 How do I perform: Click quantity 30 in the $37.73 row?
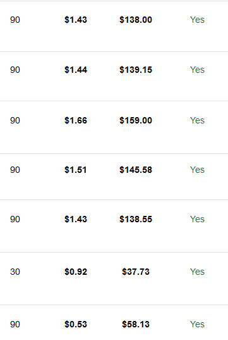click(15, 272)
